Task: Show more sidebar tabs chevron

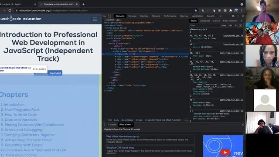Action: coord(242,21)
